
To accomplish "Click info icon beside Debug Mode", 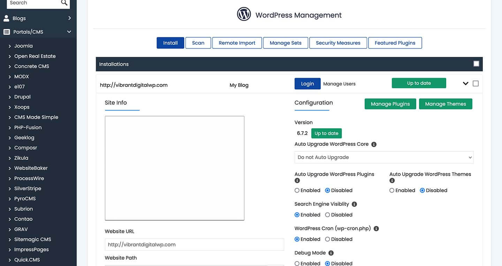I will click(x=331, y=253).
